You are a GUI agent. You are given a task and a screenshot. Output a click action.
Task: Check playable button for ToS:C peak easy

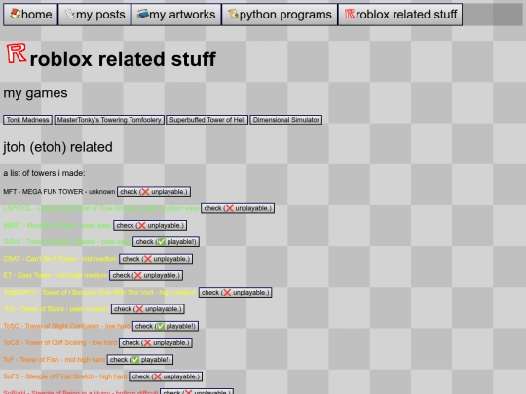(166, 242)
